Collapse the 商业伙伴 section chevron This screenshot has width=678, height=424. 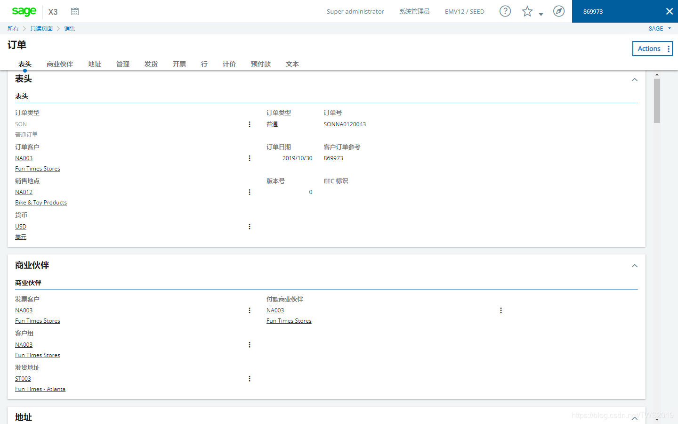[x=635, y=266]
